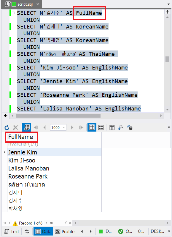The image size is (172, 237).
Task: Go to the next page of results
Action: coord(72,128)
